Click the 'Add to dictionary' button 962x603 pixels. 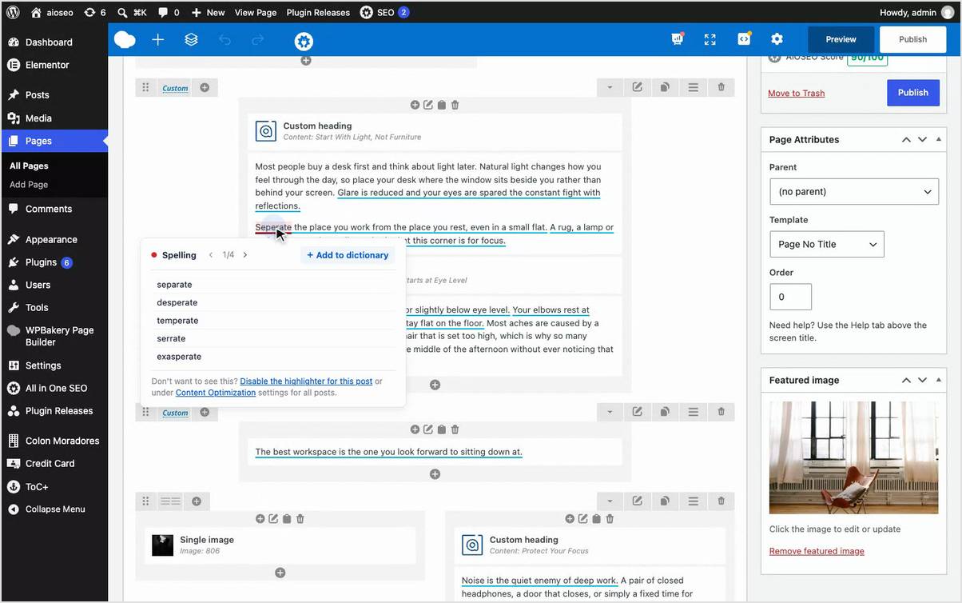348,255
